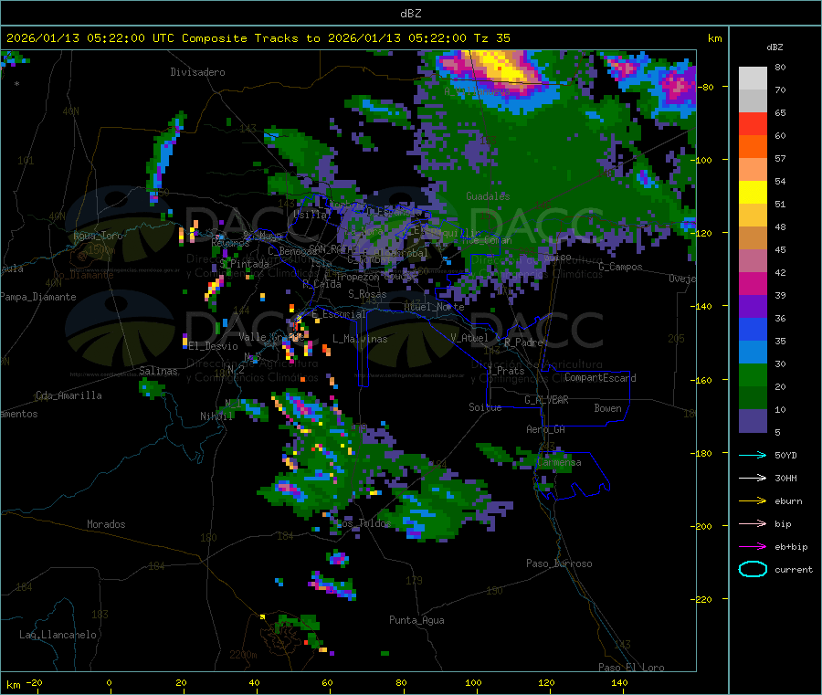The image size is (822, 695).
Task: Select the blue 35-36 dBZ swatch
Action: [x=753, y=329]
